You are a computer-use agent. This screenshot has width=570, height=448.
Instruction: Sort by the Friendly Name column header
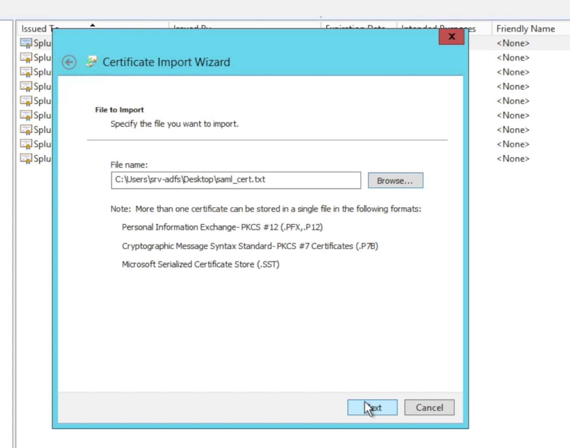tap(525, 29)
